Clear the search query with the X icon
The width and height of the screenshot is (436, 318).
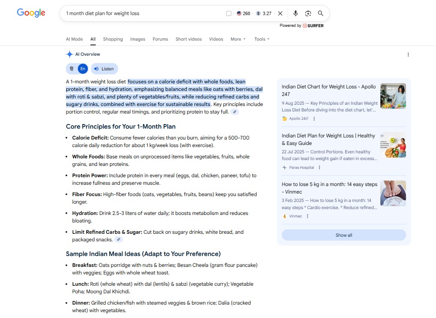pyautogui.click(x=280, y=13)
